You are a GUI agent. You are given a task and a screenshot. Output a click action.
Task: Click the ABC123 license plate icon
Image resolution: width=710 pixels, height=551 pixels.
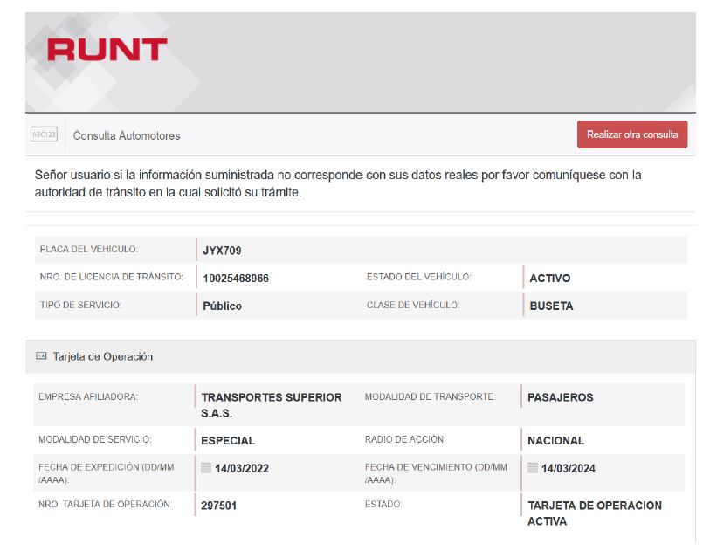click(x=44, y=134)
